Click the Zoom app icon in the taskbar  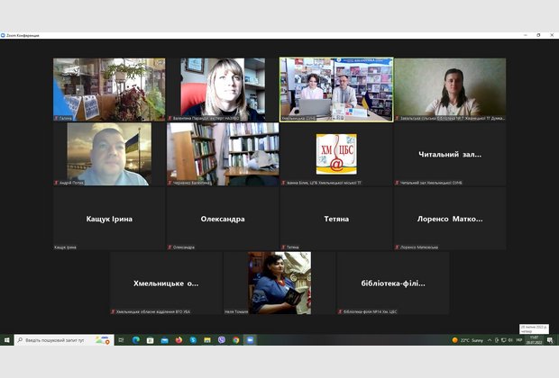tap(250, 340)
